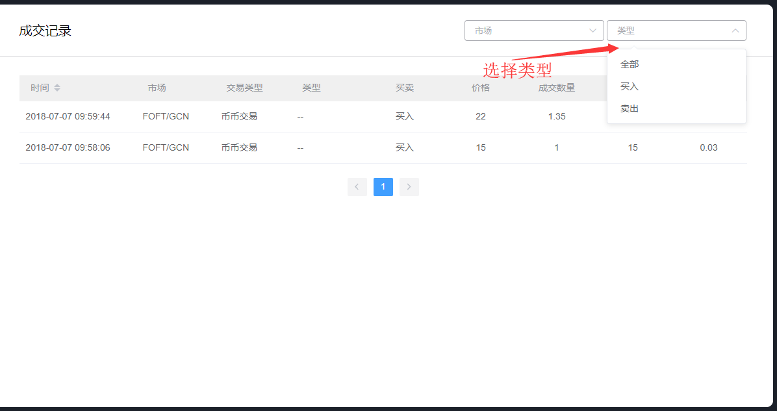The width and height of the screenshot is (777, 411).
Task: Select the row dated 2018-07-07 09:59:44
Action: point(68,116)
